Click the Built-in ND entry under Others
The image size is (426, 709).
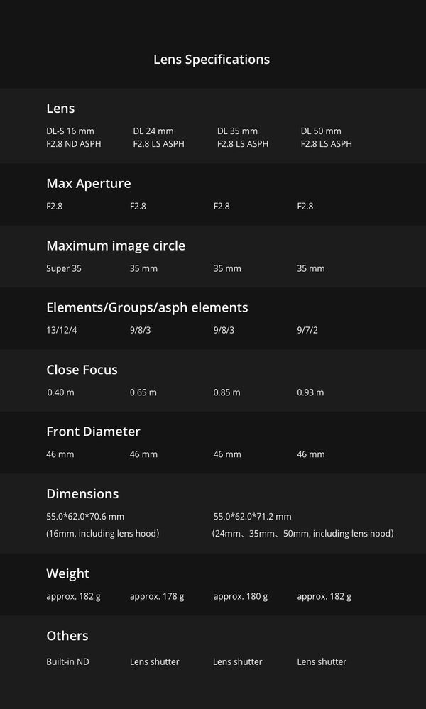[x=68, y=662]
